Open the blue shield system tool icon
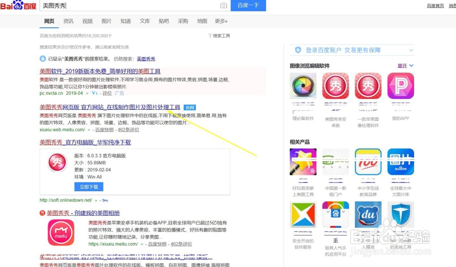456x267 pixels. click(x=400, y=214)
